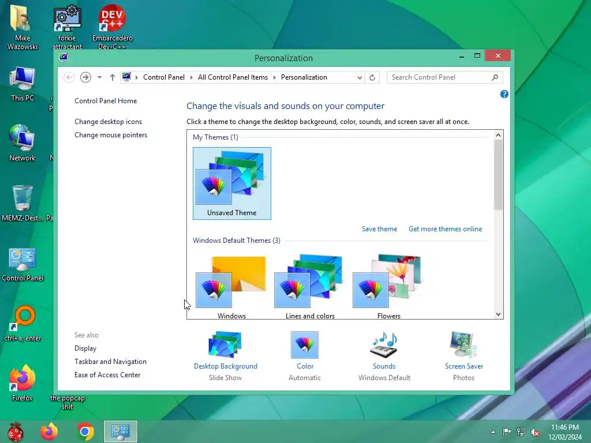Click the search magnifier icon

pyautogui.click(x=495, y=77)
